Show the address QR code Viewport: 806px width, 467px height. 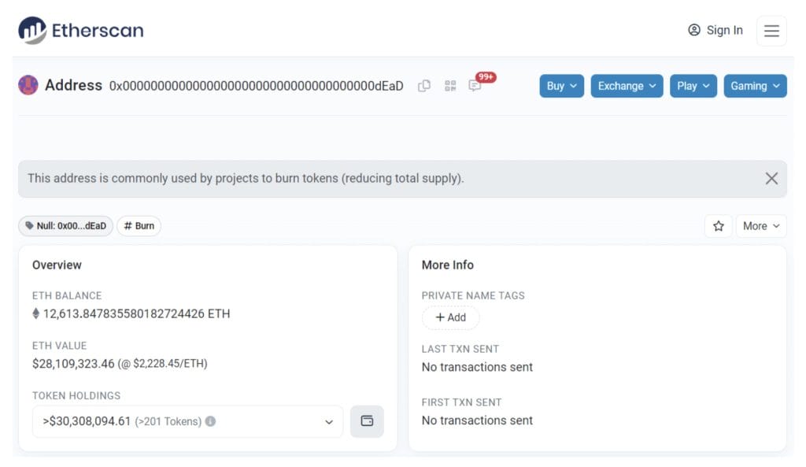click(450, 86)
